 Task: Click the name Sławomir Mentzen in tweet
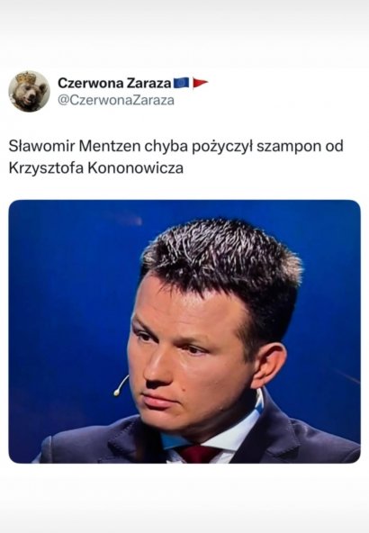coord(75,146)
